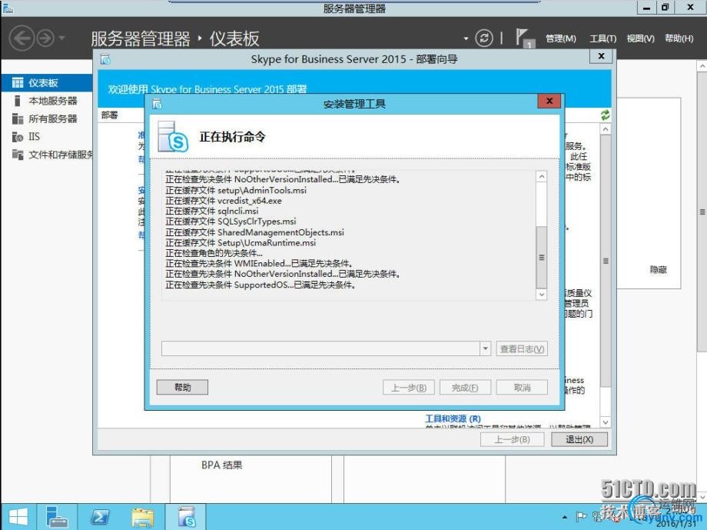The image size is (707, 530).
Task: Click the 取消 button in the install dialog
Action: pyautogui.click(x=522, y=388)
